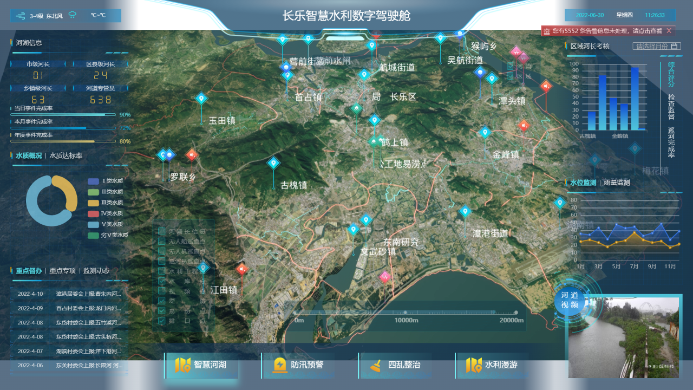Open the 2022-4-09 首占村委会 report row

[x=69, y=308]
